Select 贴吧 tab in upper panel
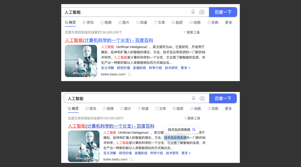The image size is (301, 167). [x=177, y=22]
